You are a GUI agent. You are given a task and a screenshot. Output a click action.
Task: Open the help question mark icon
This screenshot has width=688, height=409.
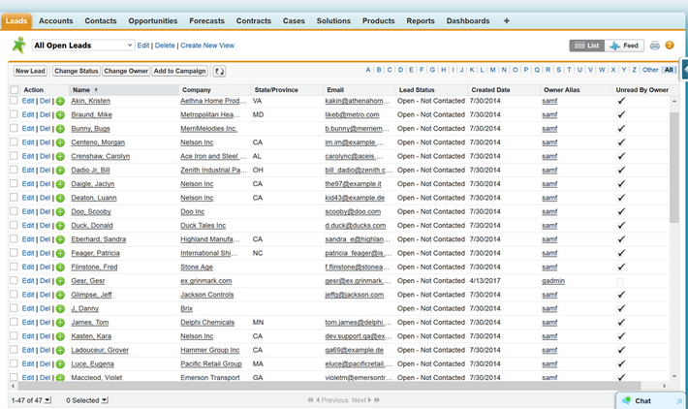670,46
